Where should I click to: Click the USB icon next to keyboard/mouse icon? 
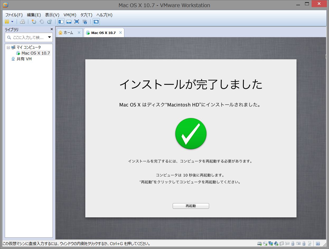(293, 243)
